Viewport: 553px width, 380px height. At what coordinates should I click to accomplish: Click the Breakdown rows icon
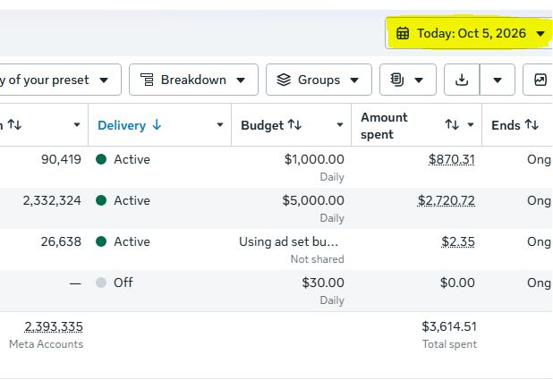147,80
